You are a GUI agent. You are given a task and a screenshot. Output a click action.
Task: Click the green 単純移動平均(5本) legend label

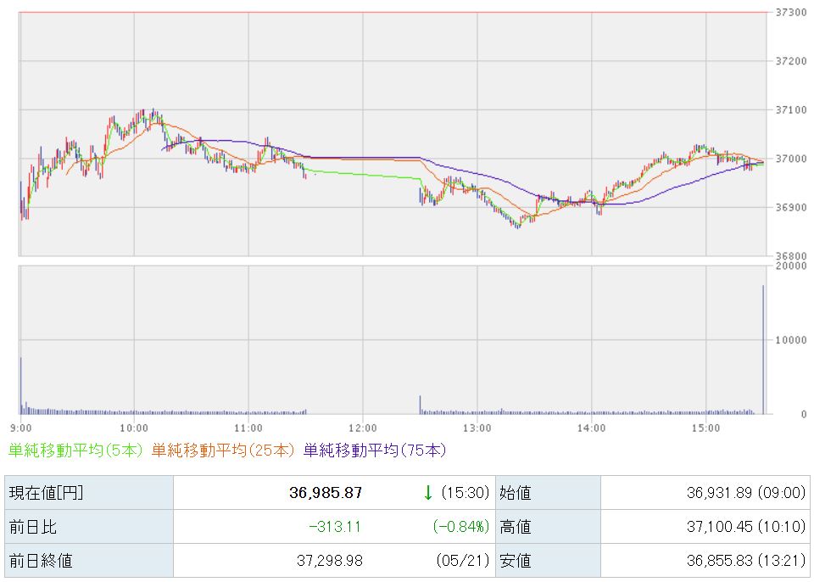point(75,450)
